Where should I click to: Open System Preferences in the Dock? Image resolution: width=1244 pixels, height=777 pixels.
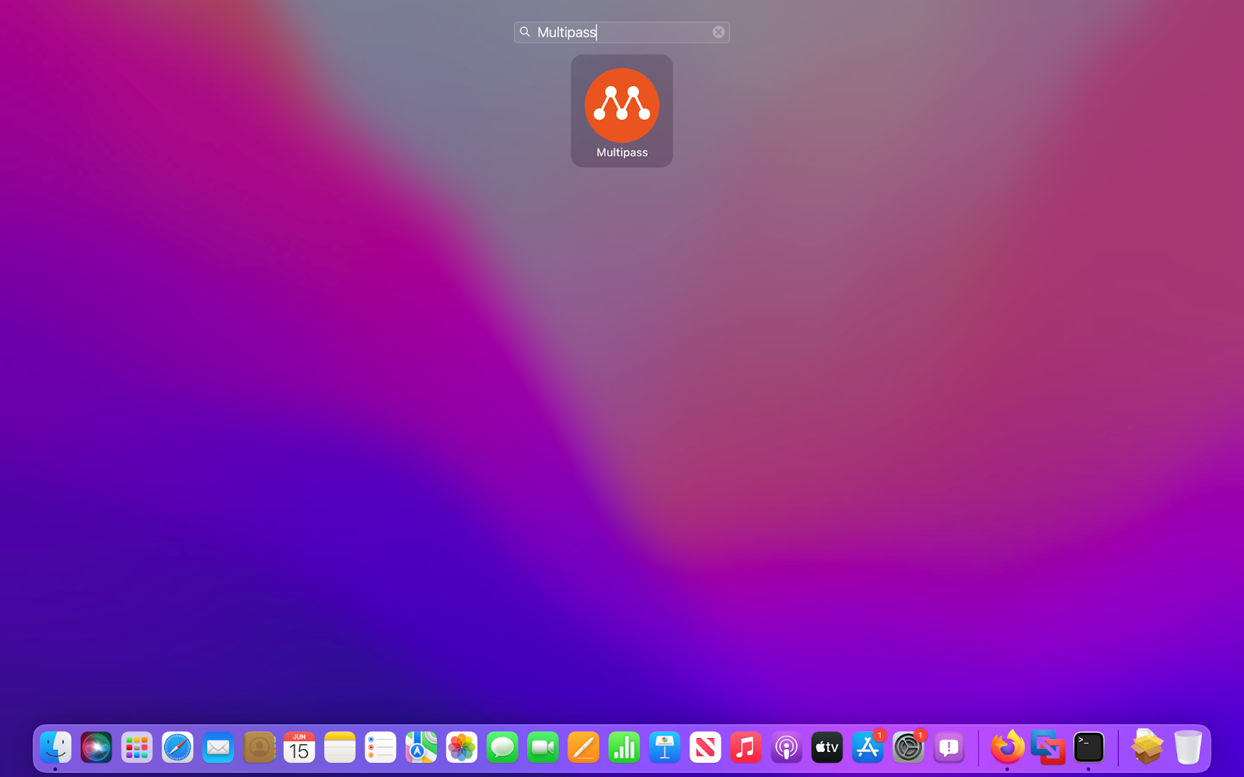pos(908,747)
